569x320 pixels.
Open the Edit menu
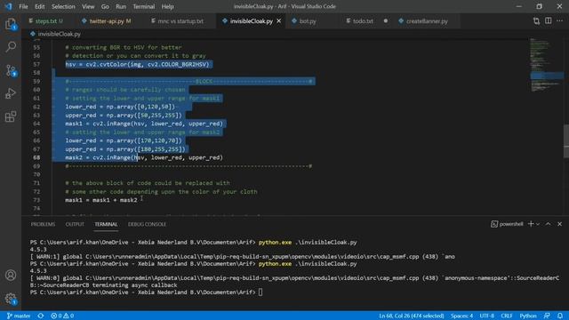point(39,6)
